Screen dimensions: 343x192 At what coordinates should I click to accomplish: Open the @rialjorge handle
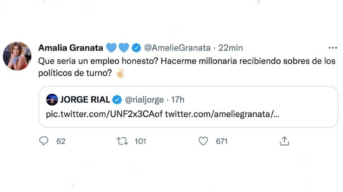[144, 100]
